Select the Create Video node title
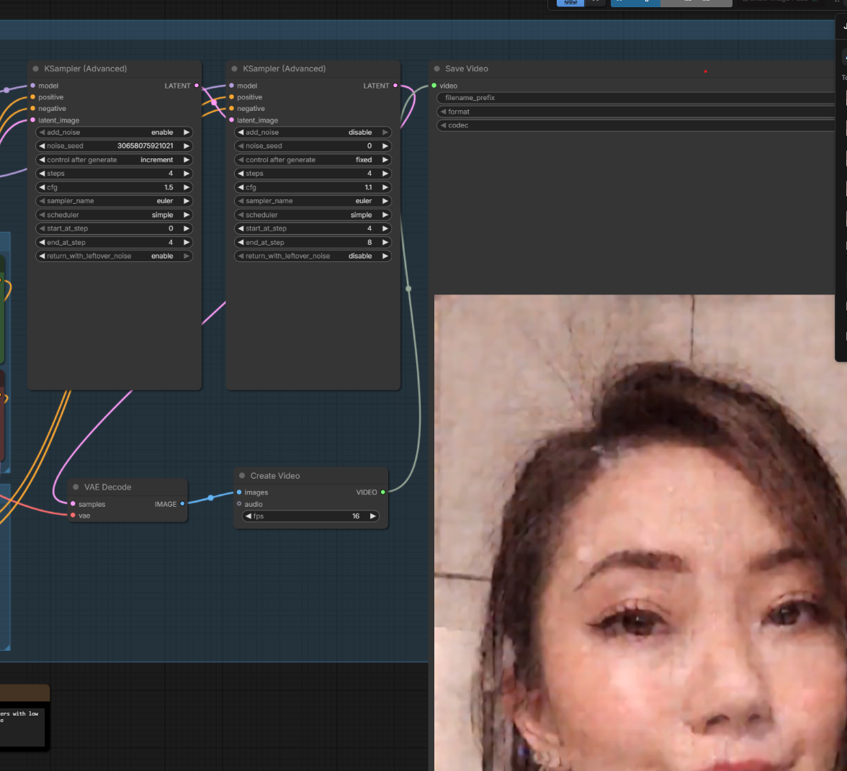Image resolution: width=847 pixels, height=771 pixels. pos(275,476)
